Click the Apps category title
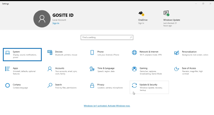 [15, 68]
